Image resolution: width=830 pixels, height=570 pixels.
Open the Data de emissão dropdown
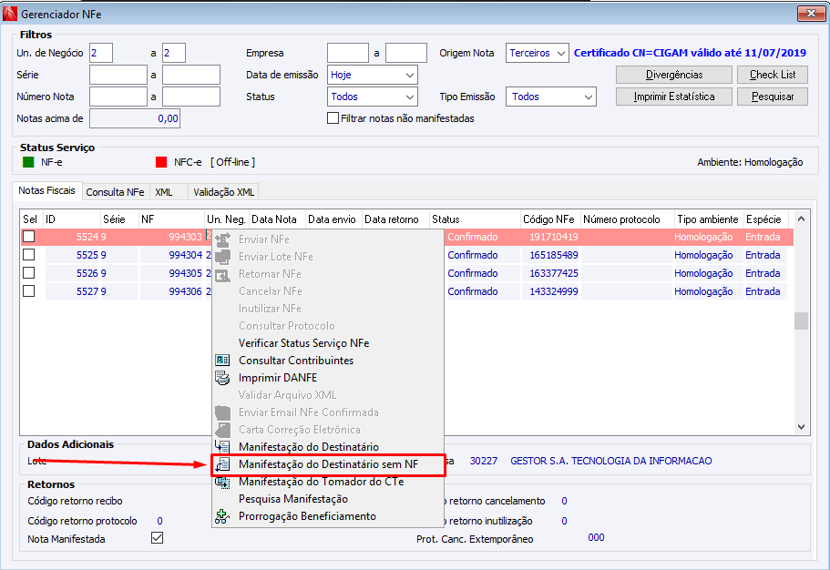(x=373, y=76)
